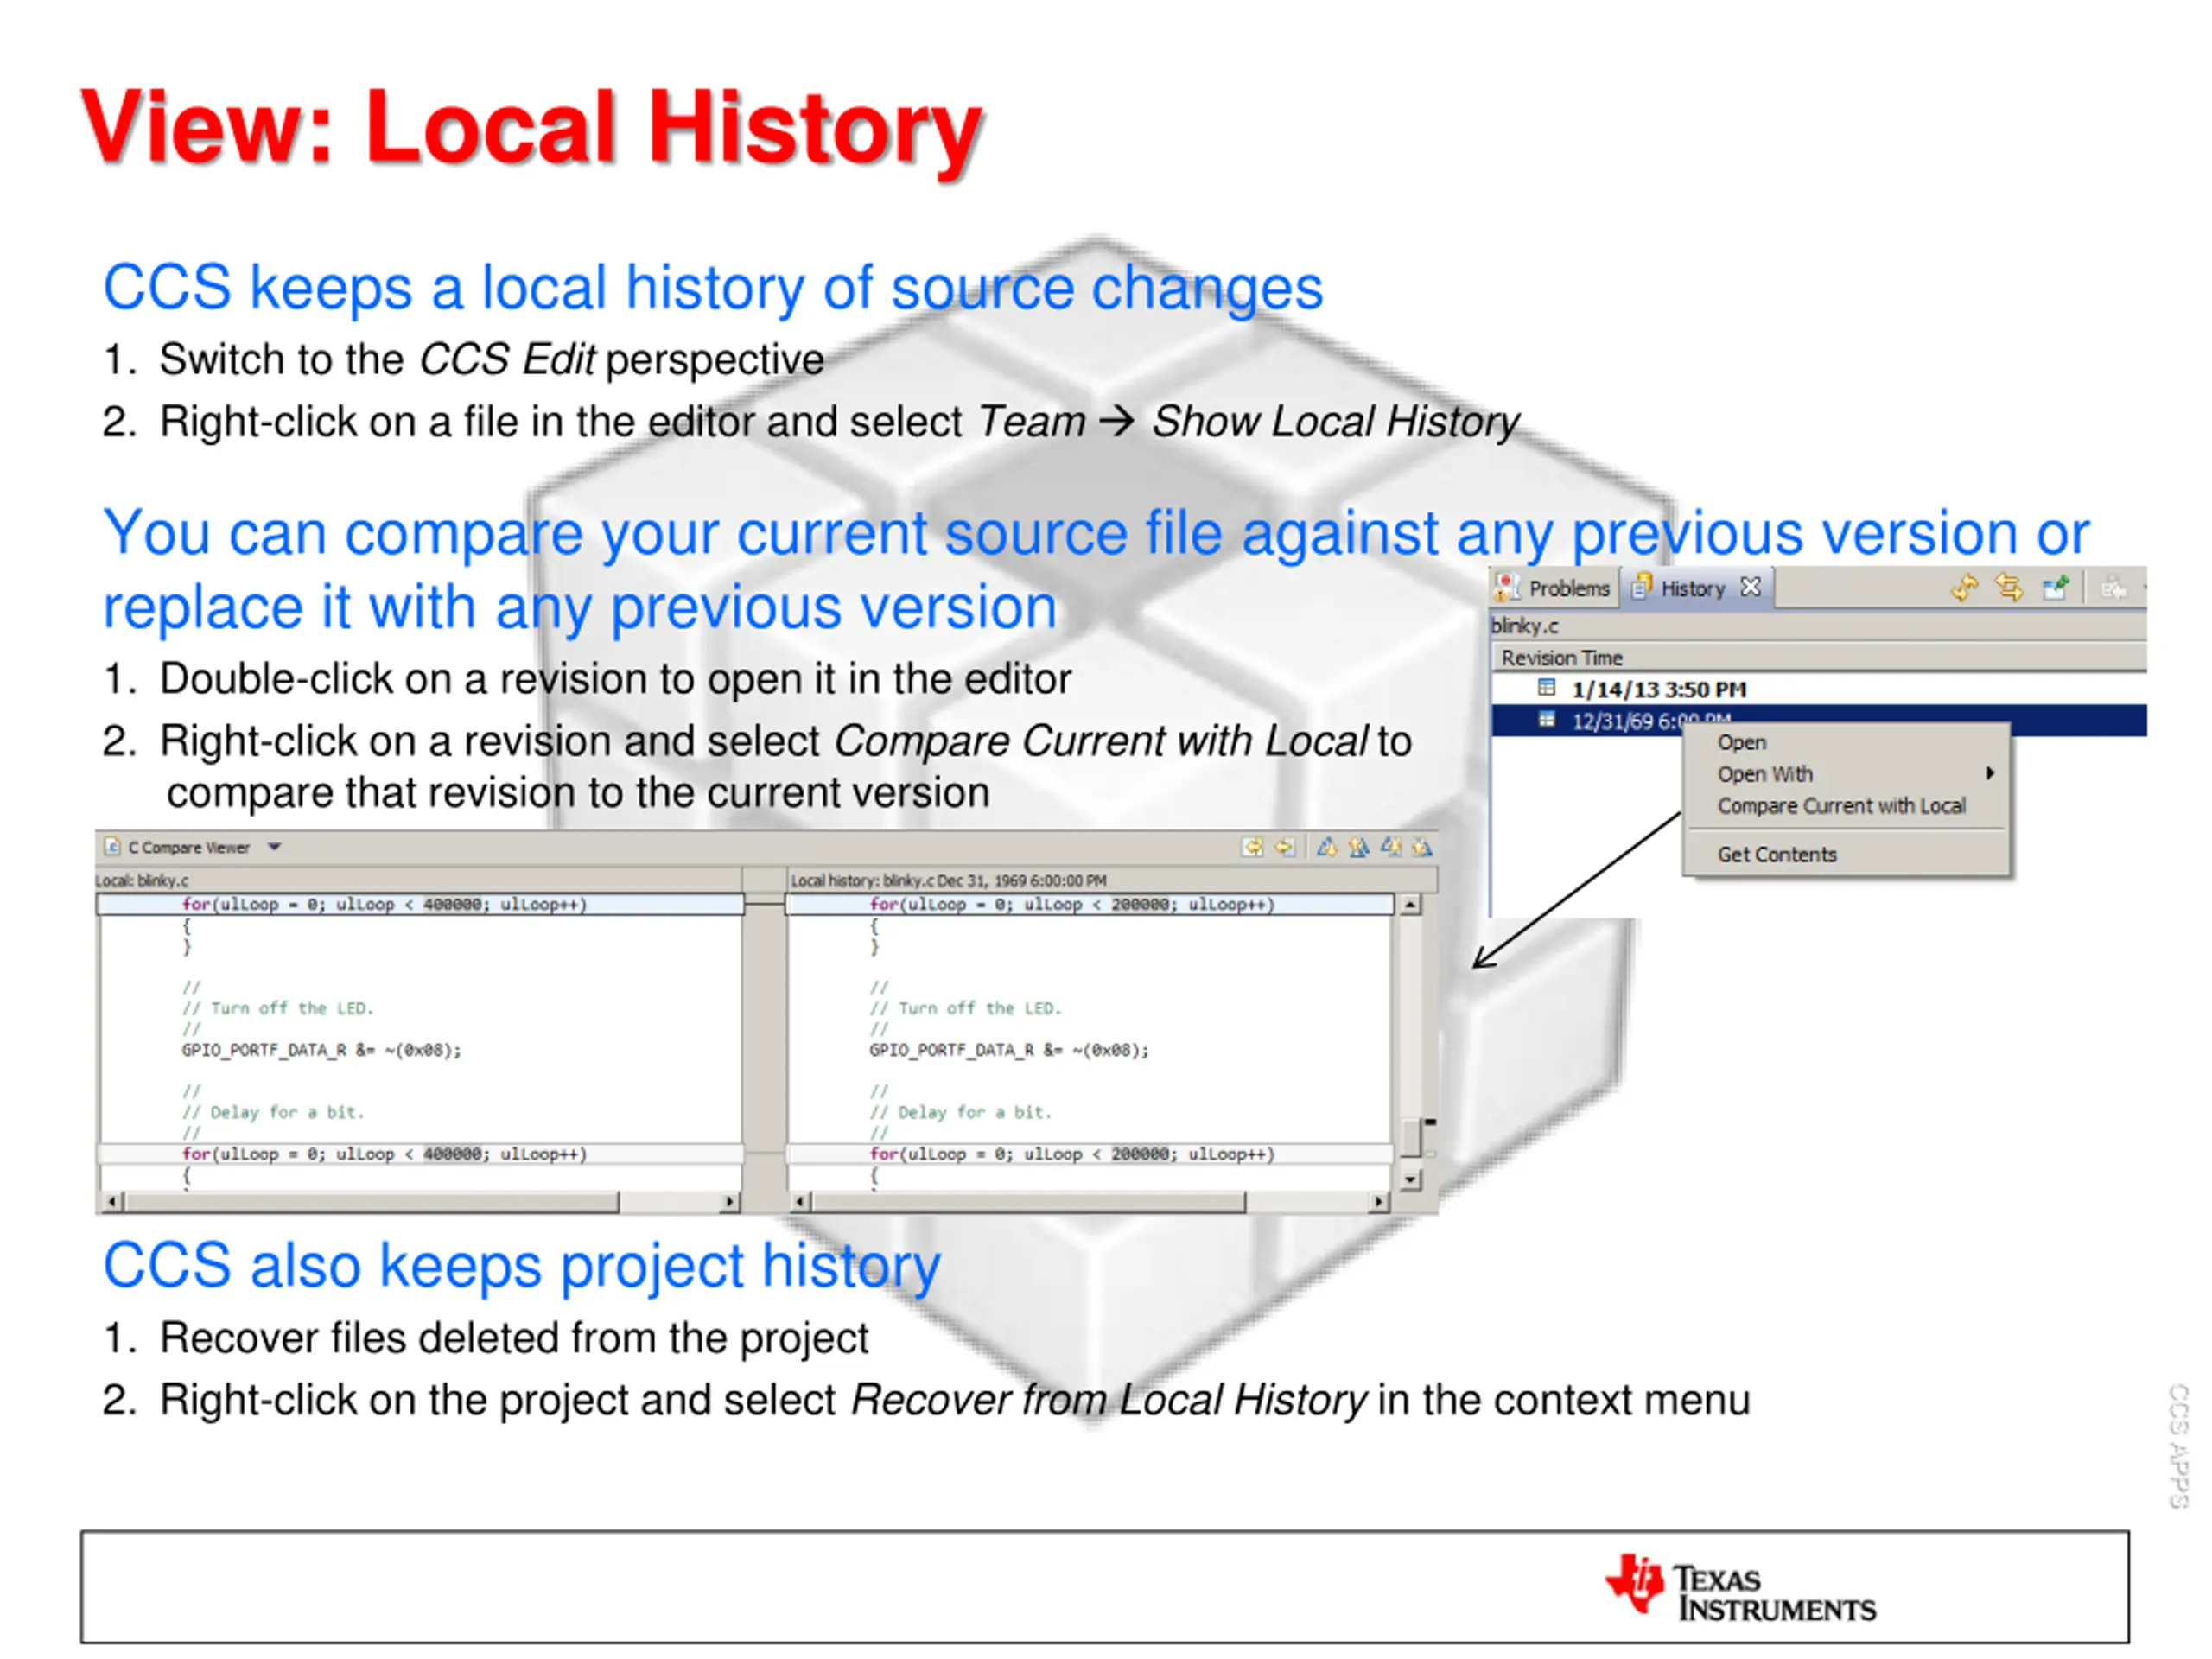Click Copy All Non-Conflicting Changes icon
Screen dimensions: 2212x1659
1252,847
